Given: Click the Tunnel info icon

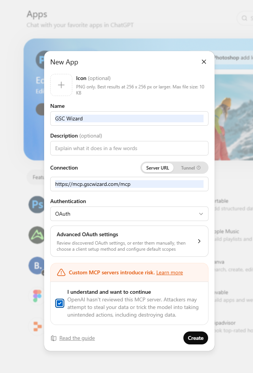Looking at the screenshot, I should click(x=199, y=168).
